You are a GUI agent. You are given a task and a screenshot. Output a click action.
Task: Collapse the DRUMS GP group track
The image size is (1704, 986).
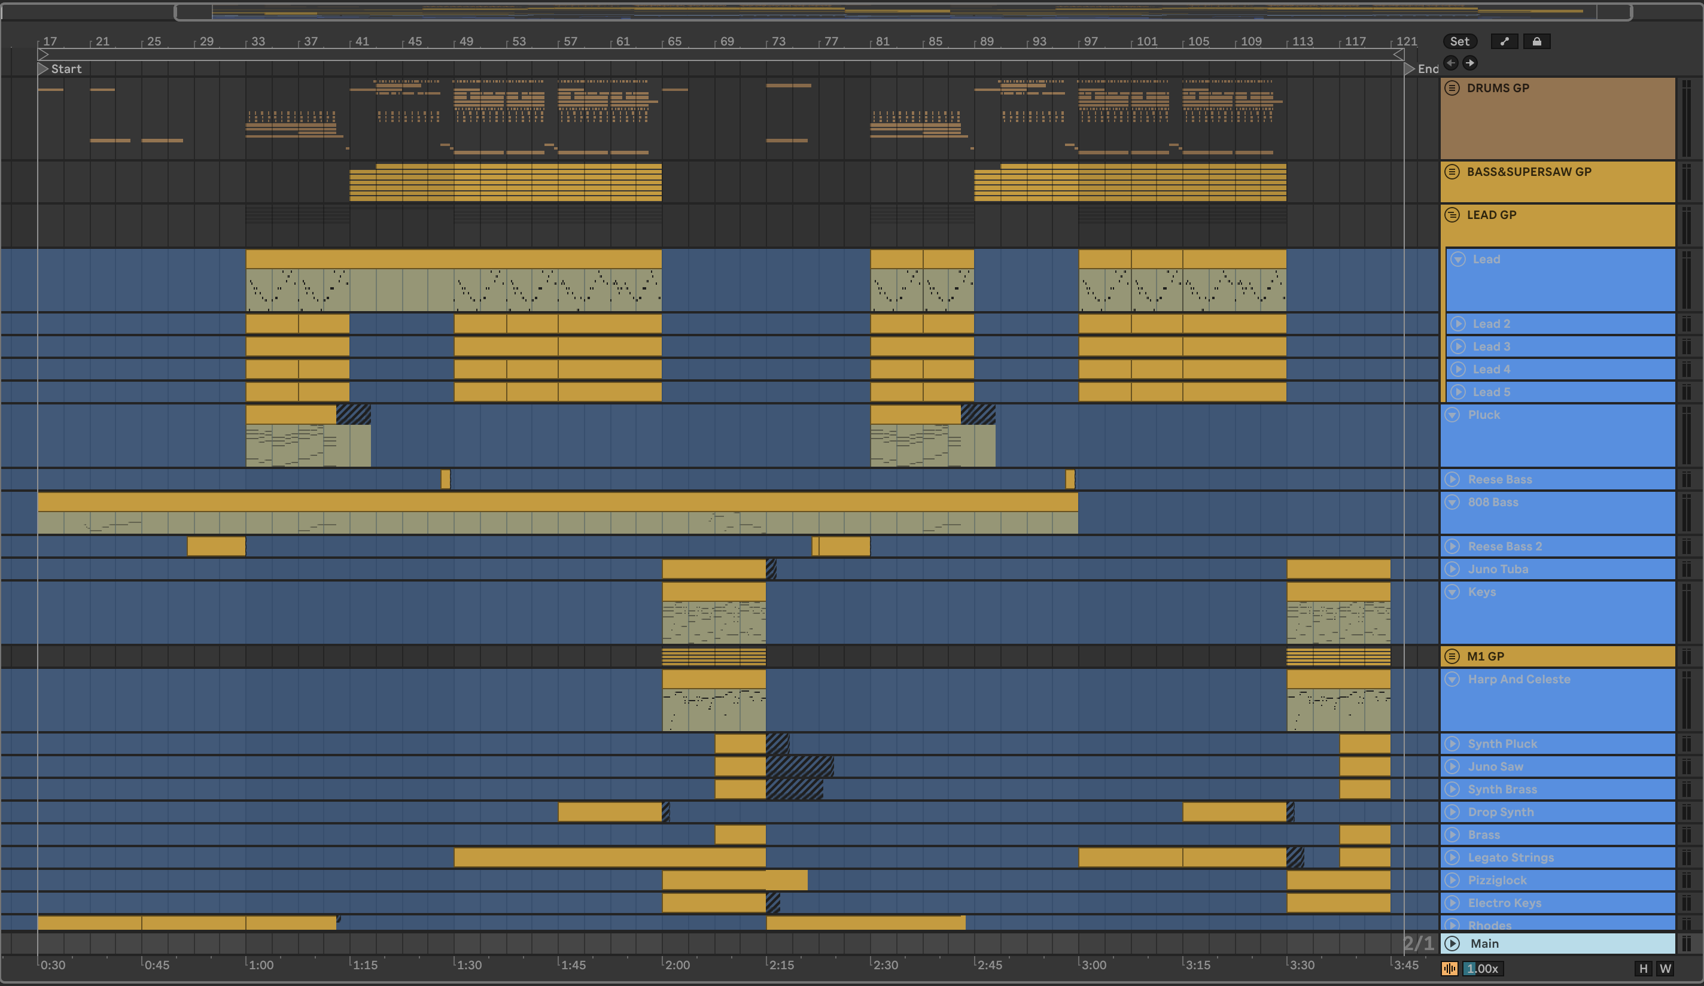(1452, 89)
